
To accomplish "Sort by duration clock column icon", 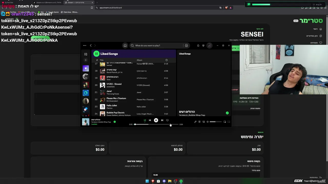I will tap(166, 60).
